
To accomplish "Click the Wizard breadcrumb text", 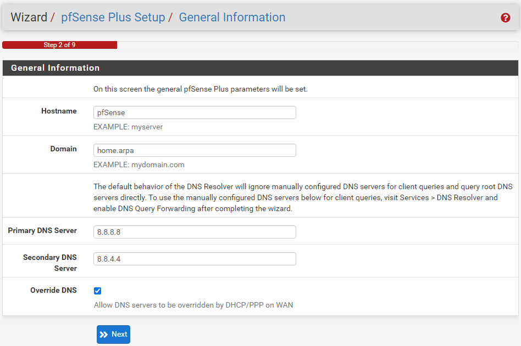I will click(29, 18).
